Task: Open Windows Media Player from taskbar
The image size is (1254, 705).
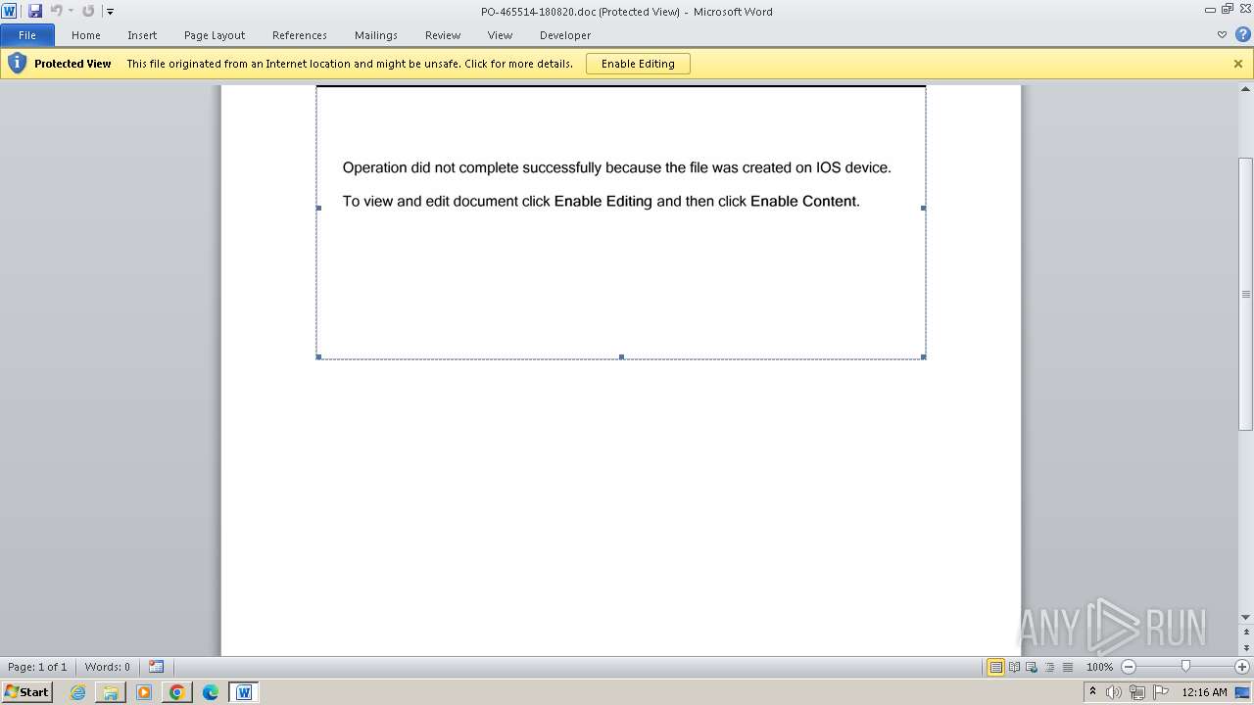Action: (144, 691)
